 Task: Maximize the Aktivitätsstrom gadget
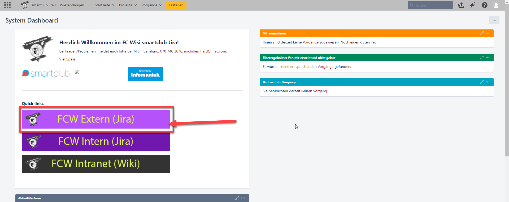[237, 198]
